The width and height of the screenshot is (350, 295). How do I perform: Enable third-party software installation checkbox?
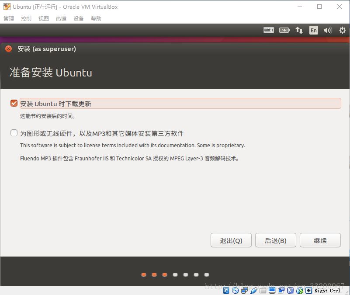[14, 133]
